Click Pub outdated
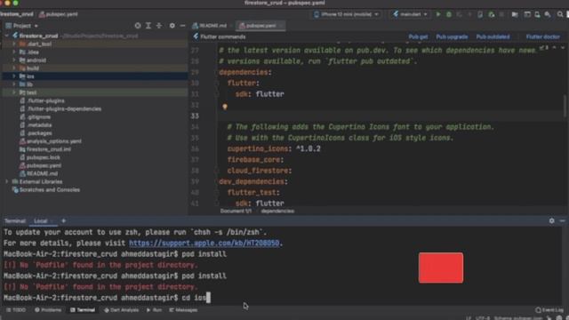569x320 pixels. (x=493, y=36)
